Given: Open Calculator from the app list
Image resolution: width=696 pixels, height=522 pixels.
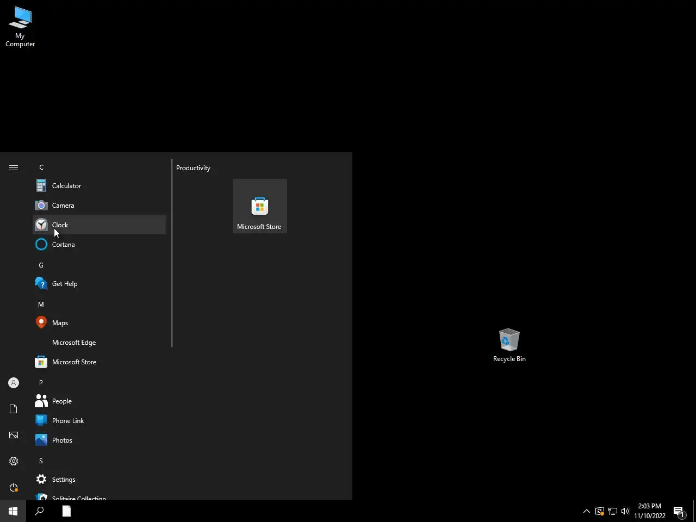Looking at the screenshot, I should tap(100, 186).
